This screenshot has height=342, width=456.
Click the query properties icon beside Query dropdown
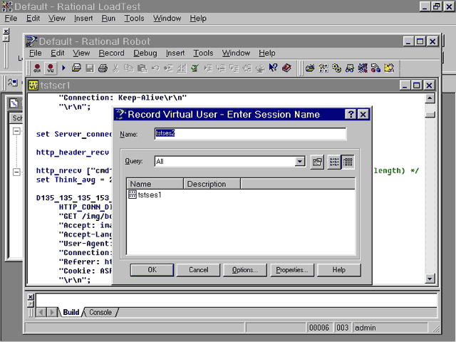[317, 162]
